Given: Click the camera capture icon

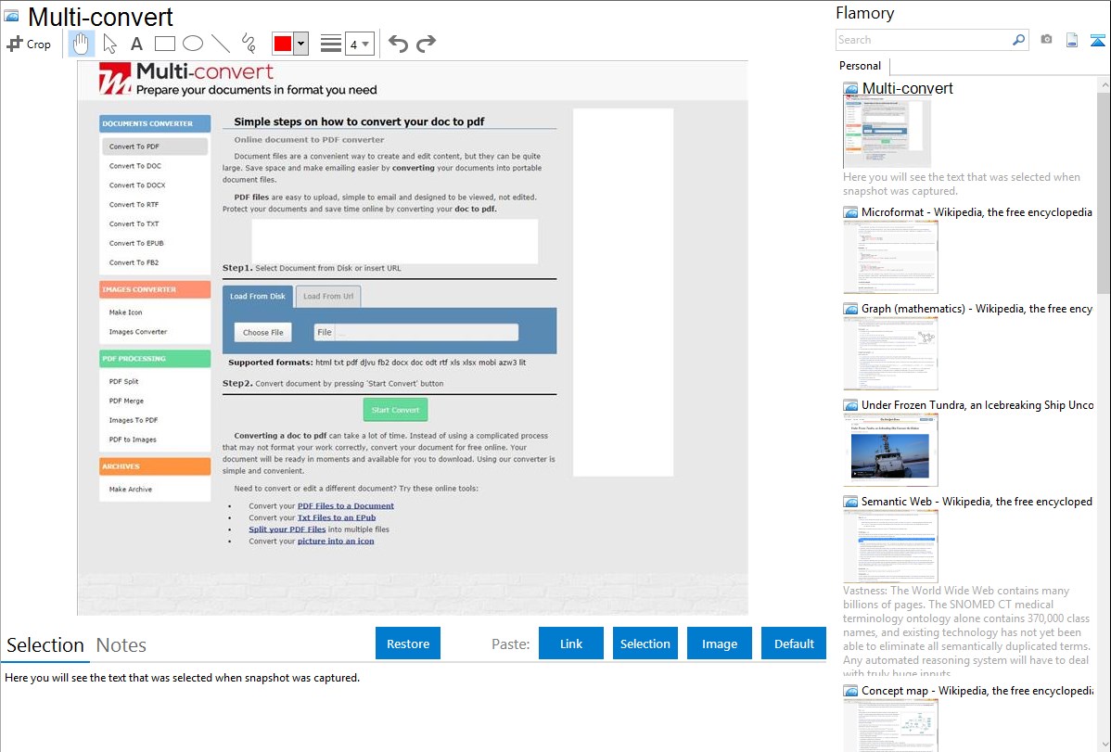Looking at the screenshot, I should (x=1046, y=40).
